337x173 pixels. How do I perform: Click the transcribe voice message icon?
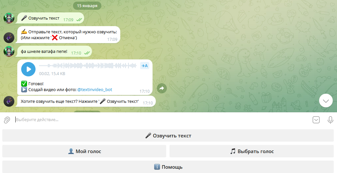[x=145, y=66]
